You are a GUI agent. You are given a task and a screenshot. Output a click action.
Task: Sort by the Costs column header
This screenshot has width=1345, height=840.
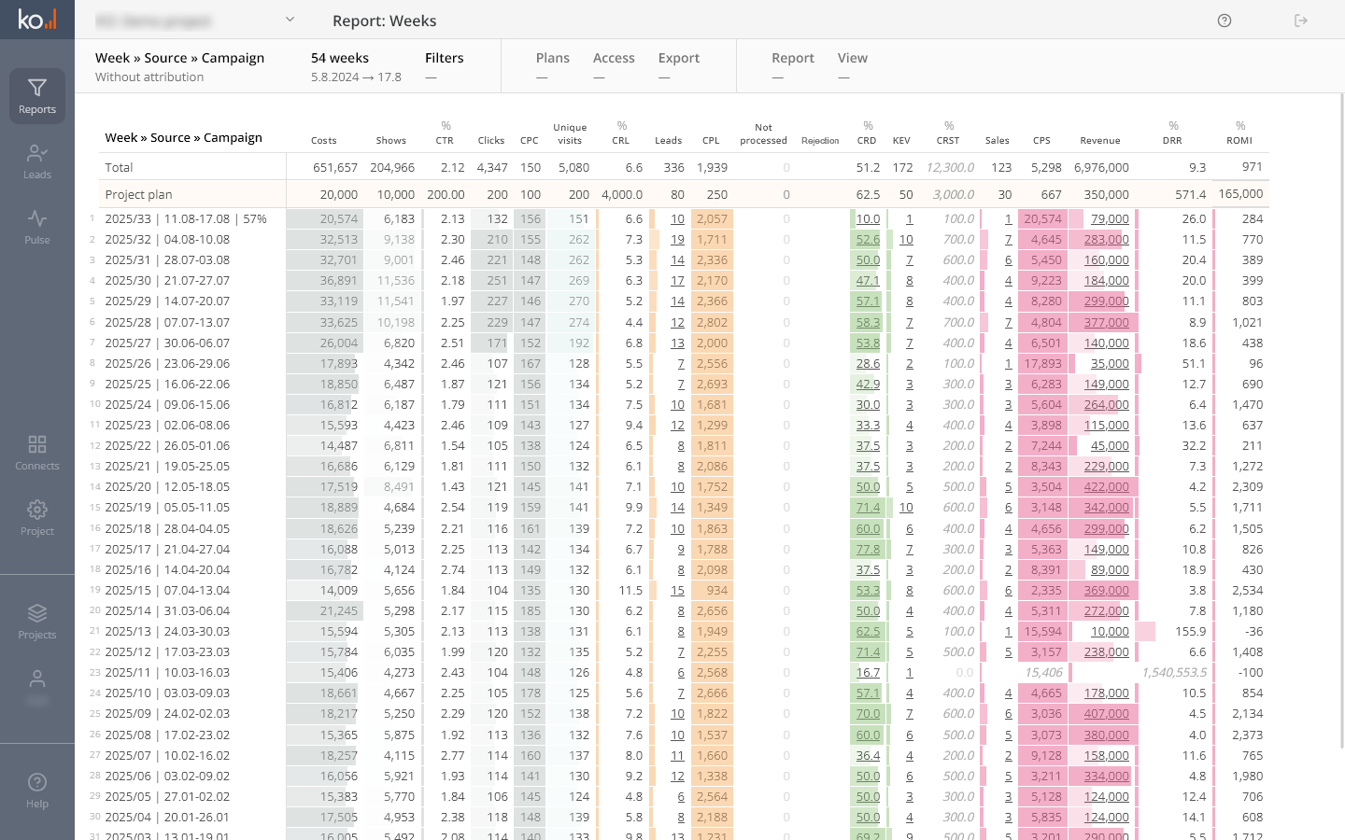324,141
